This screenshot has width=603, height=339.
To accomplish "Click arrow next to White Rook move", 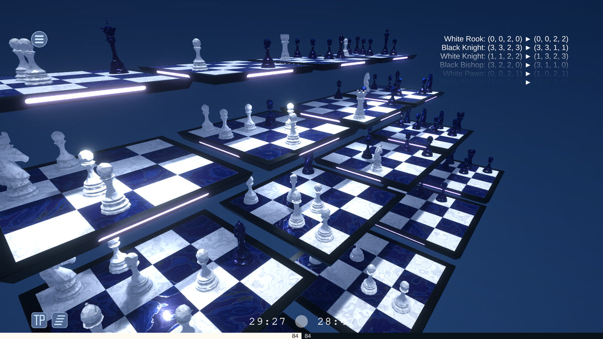I will 528,39.
